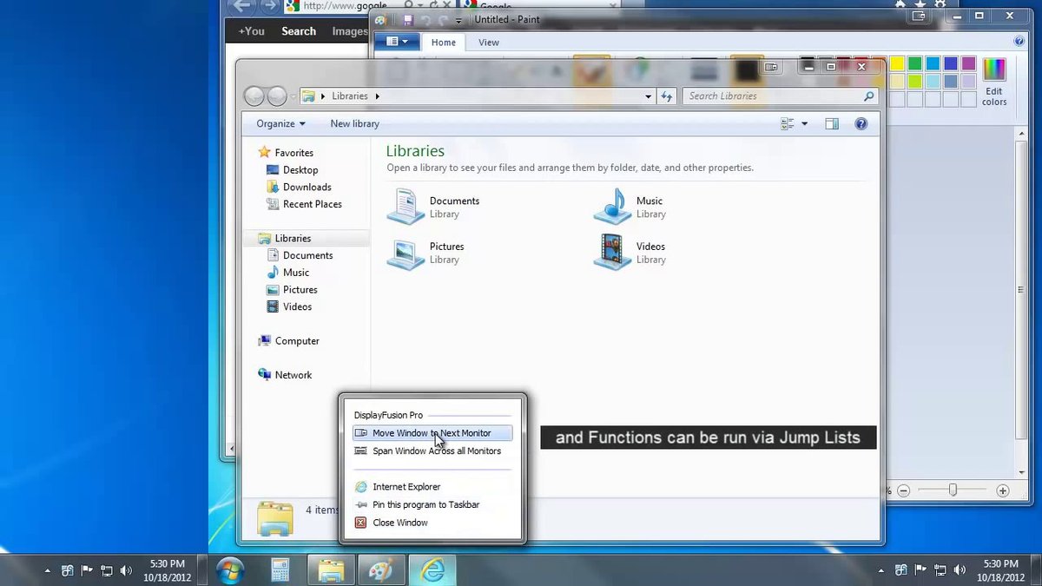Switch to Paint's View tab
Image resolution: width=1042 pixels, height=586 pixels.
pos(488,42)
